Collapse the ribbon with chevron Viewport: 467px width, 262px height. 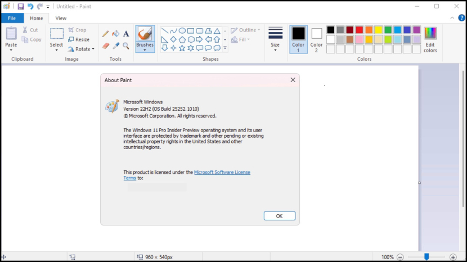[452, 18]
